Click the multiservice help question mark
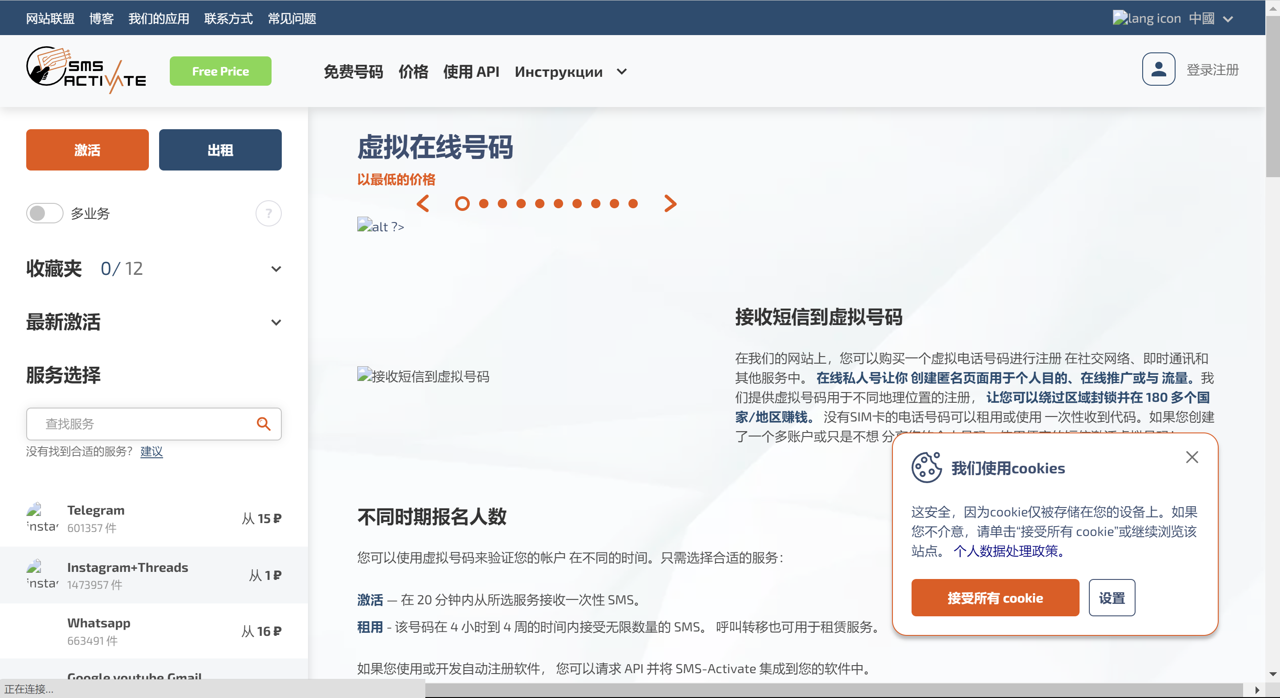1280x698 pixels. 268,214
